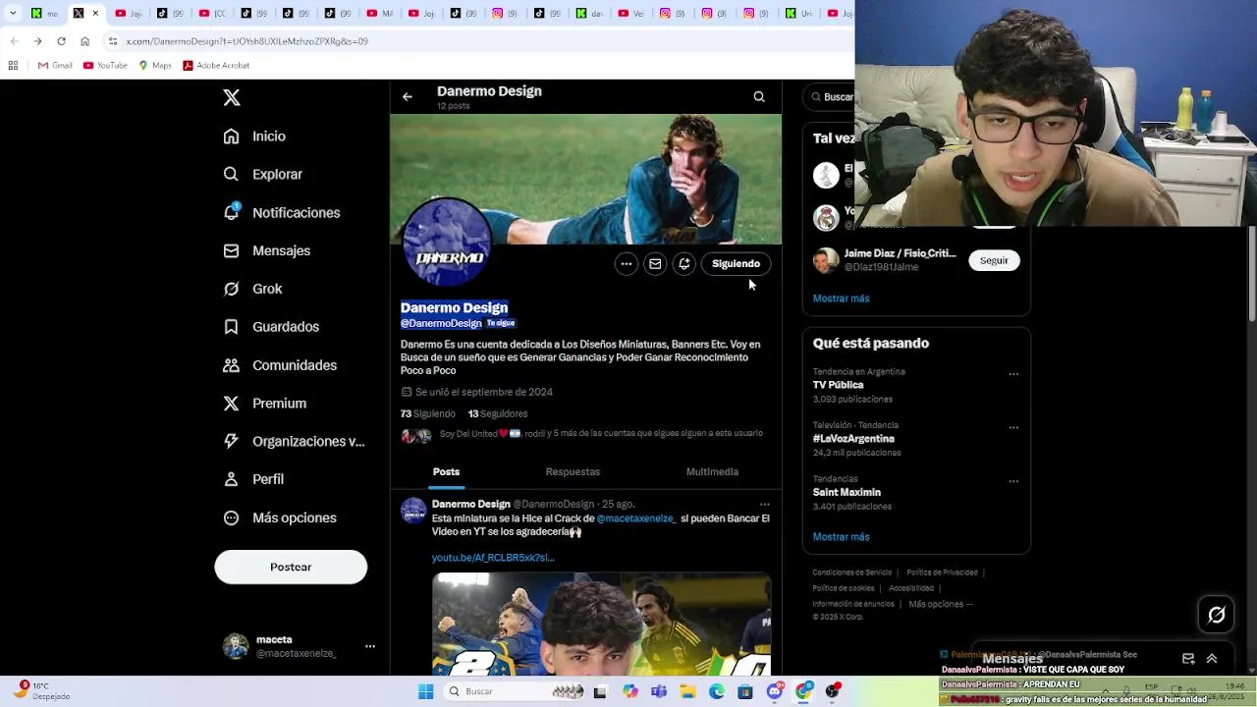Click Mostrar más under Qué está pasando
This screenshot has width=1257, height=707.
[x=841, y=537]
